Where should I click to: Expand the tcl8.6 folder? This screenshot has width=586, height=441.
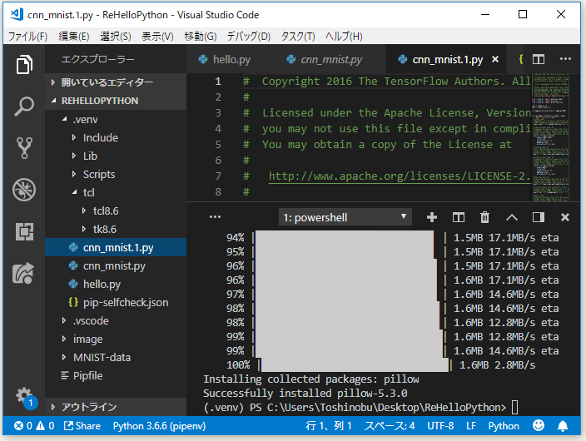(116, 211)
